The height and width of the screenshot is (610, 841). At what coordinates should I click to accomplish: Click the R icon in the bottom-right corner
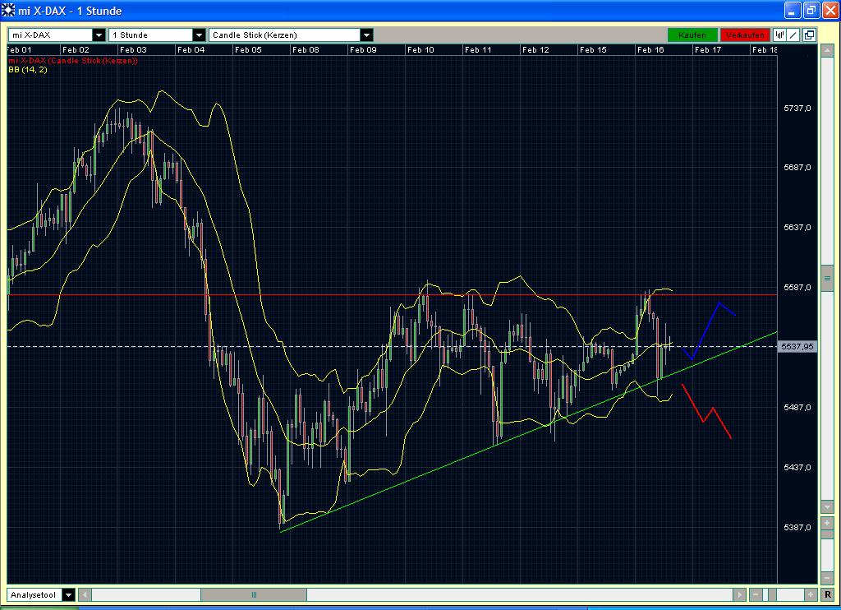tap(827, 594)
